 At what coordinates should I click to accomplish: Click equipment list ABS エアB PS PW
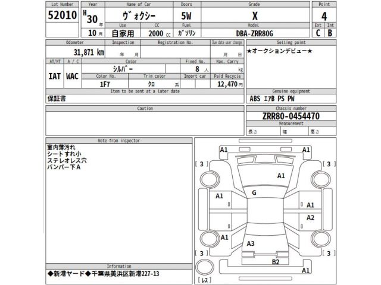(272, 99)
